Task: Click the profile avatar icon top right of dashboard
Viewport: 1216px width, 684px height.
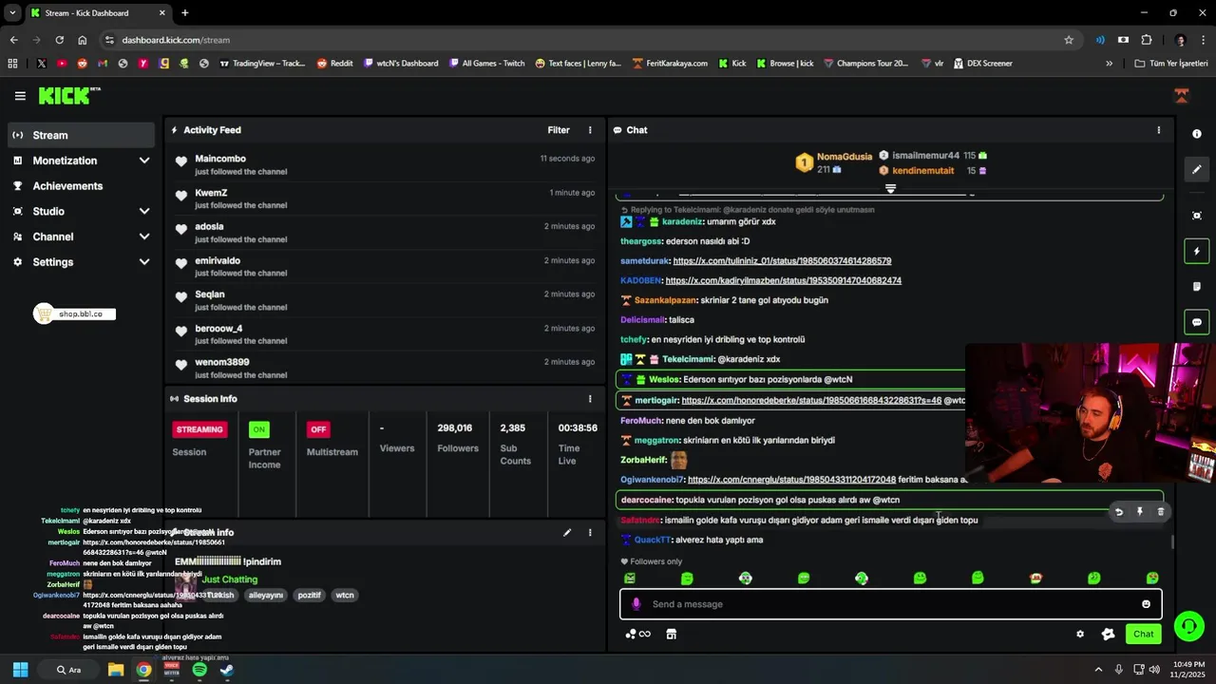Action: click(x=1182, y=96)
